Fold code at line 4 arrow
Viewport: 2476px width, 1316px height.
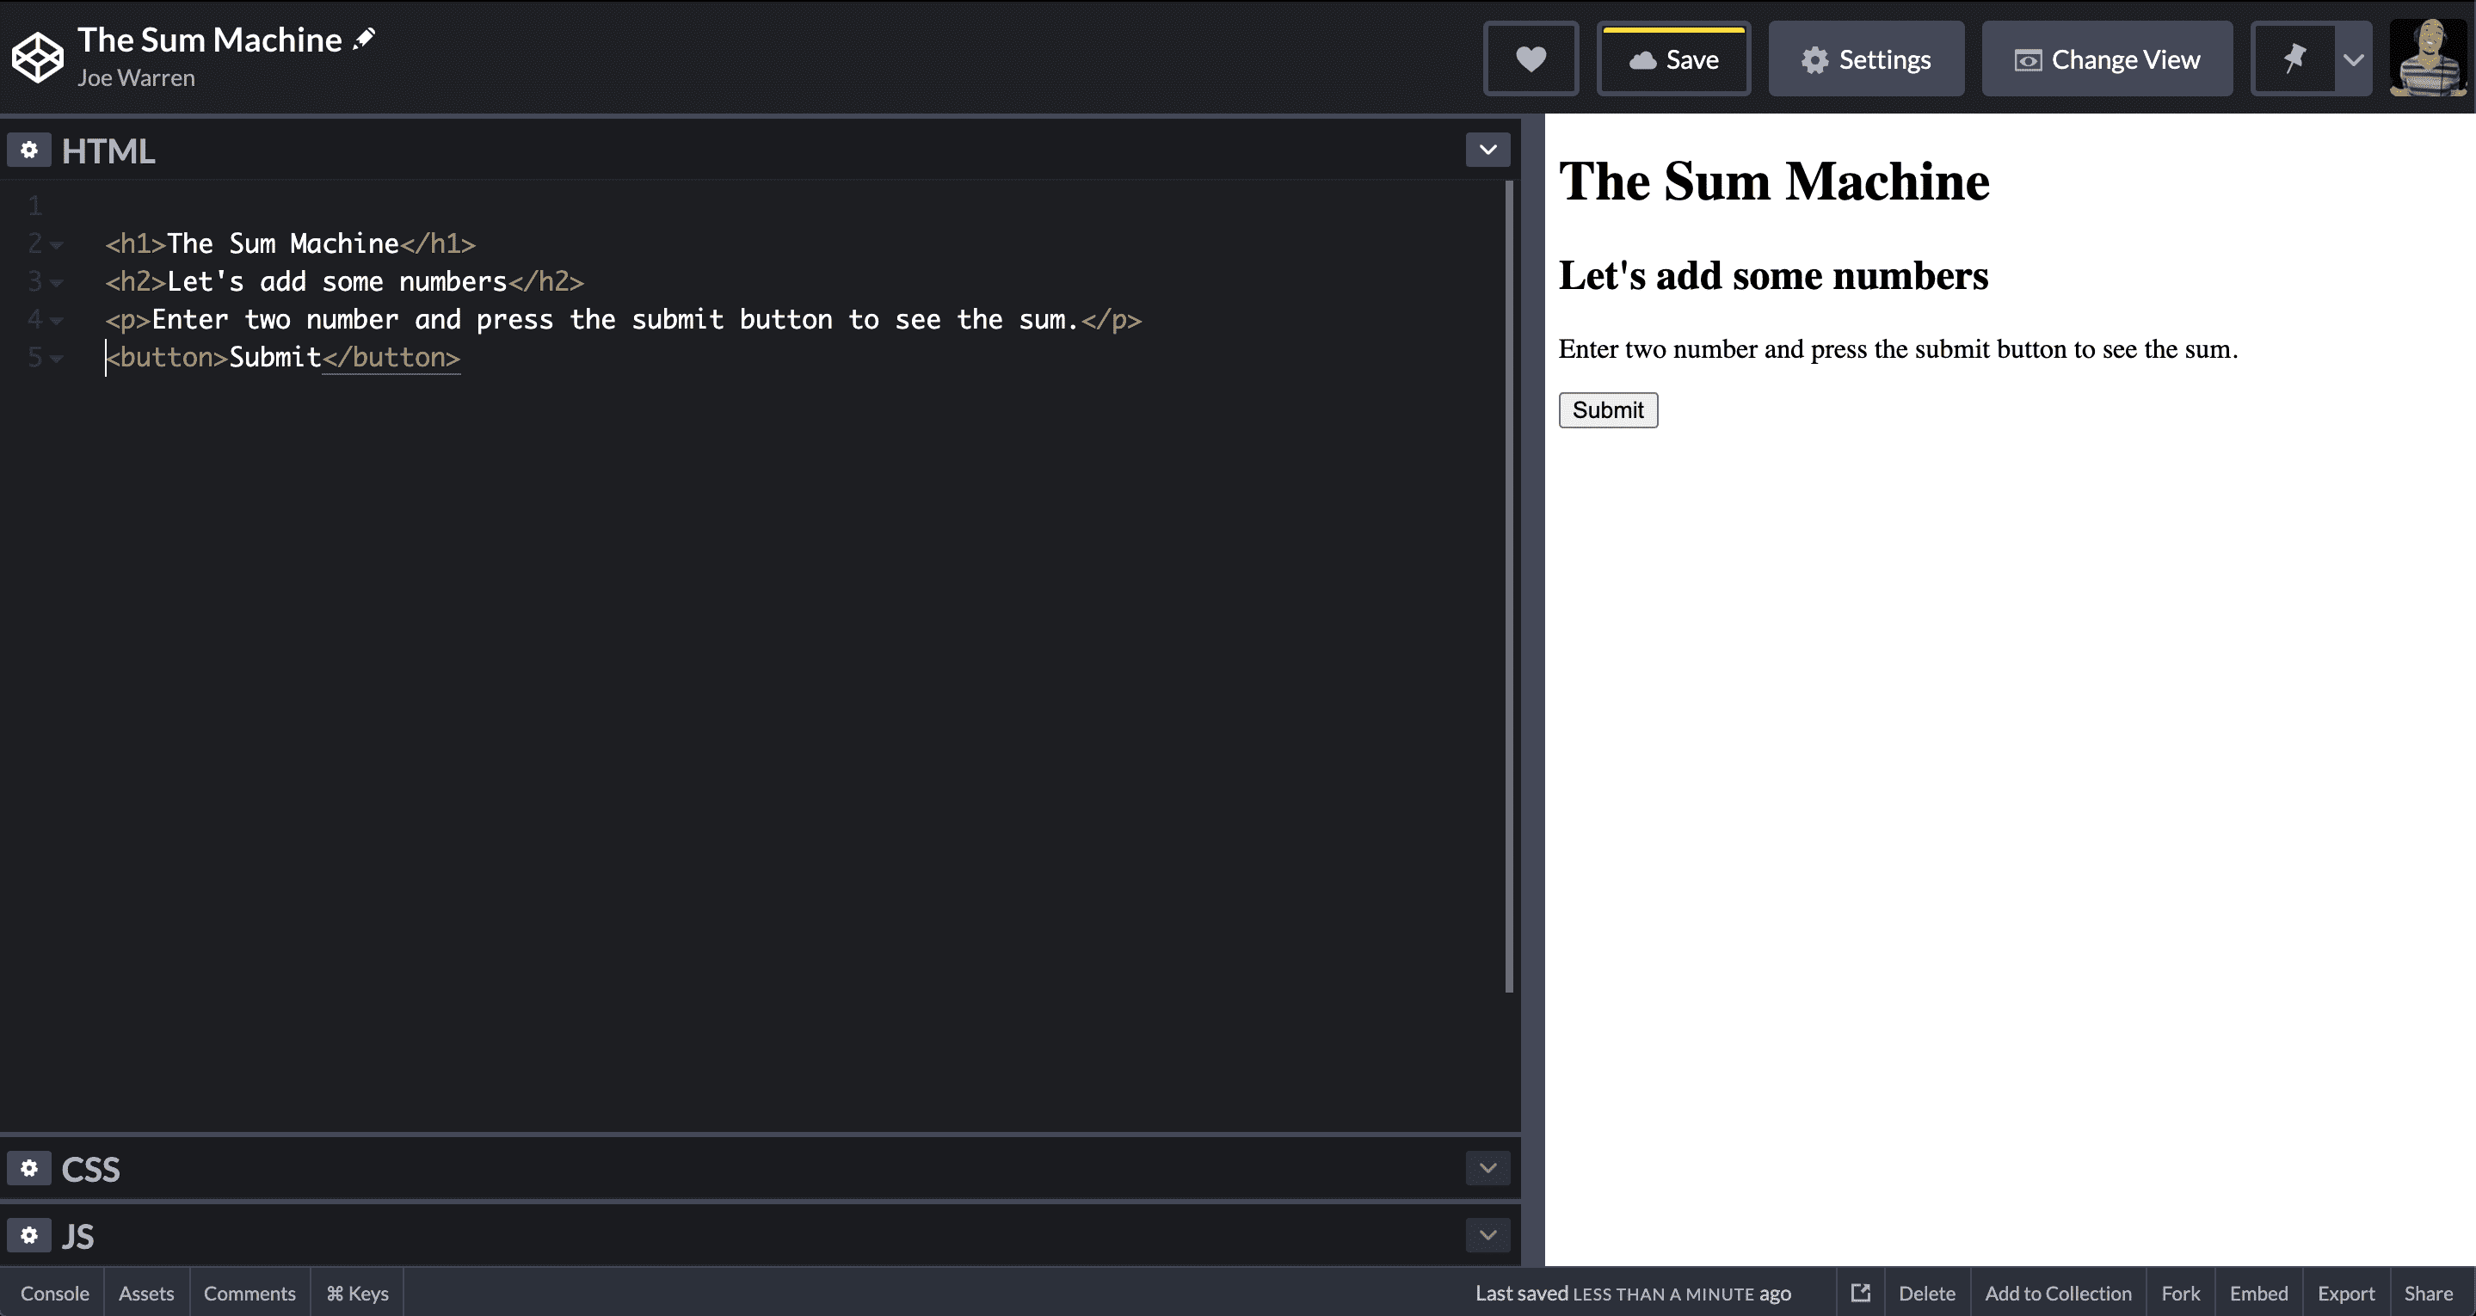[57, 320]
